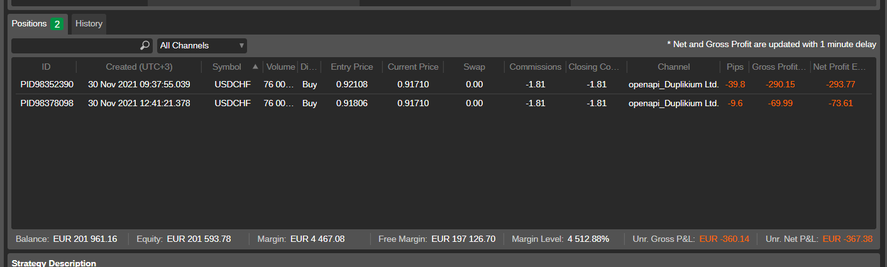Open the All Channels dropdown

point(202,45)
